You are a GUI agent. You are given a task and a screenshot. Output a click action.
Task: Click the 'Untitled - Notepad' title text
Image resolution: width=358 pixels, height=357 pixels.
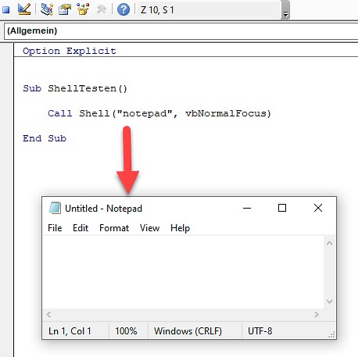click(103, 209)
